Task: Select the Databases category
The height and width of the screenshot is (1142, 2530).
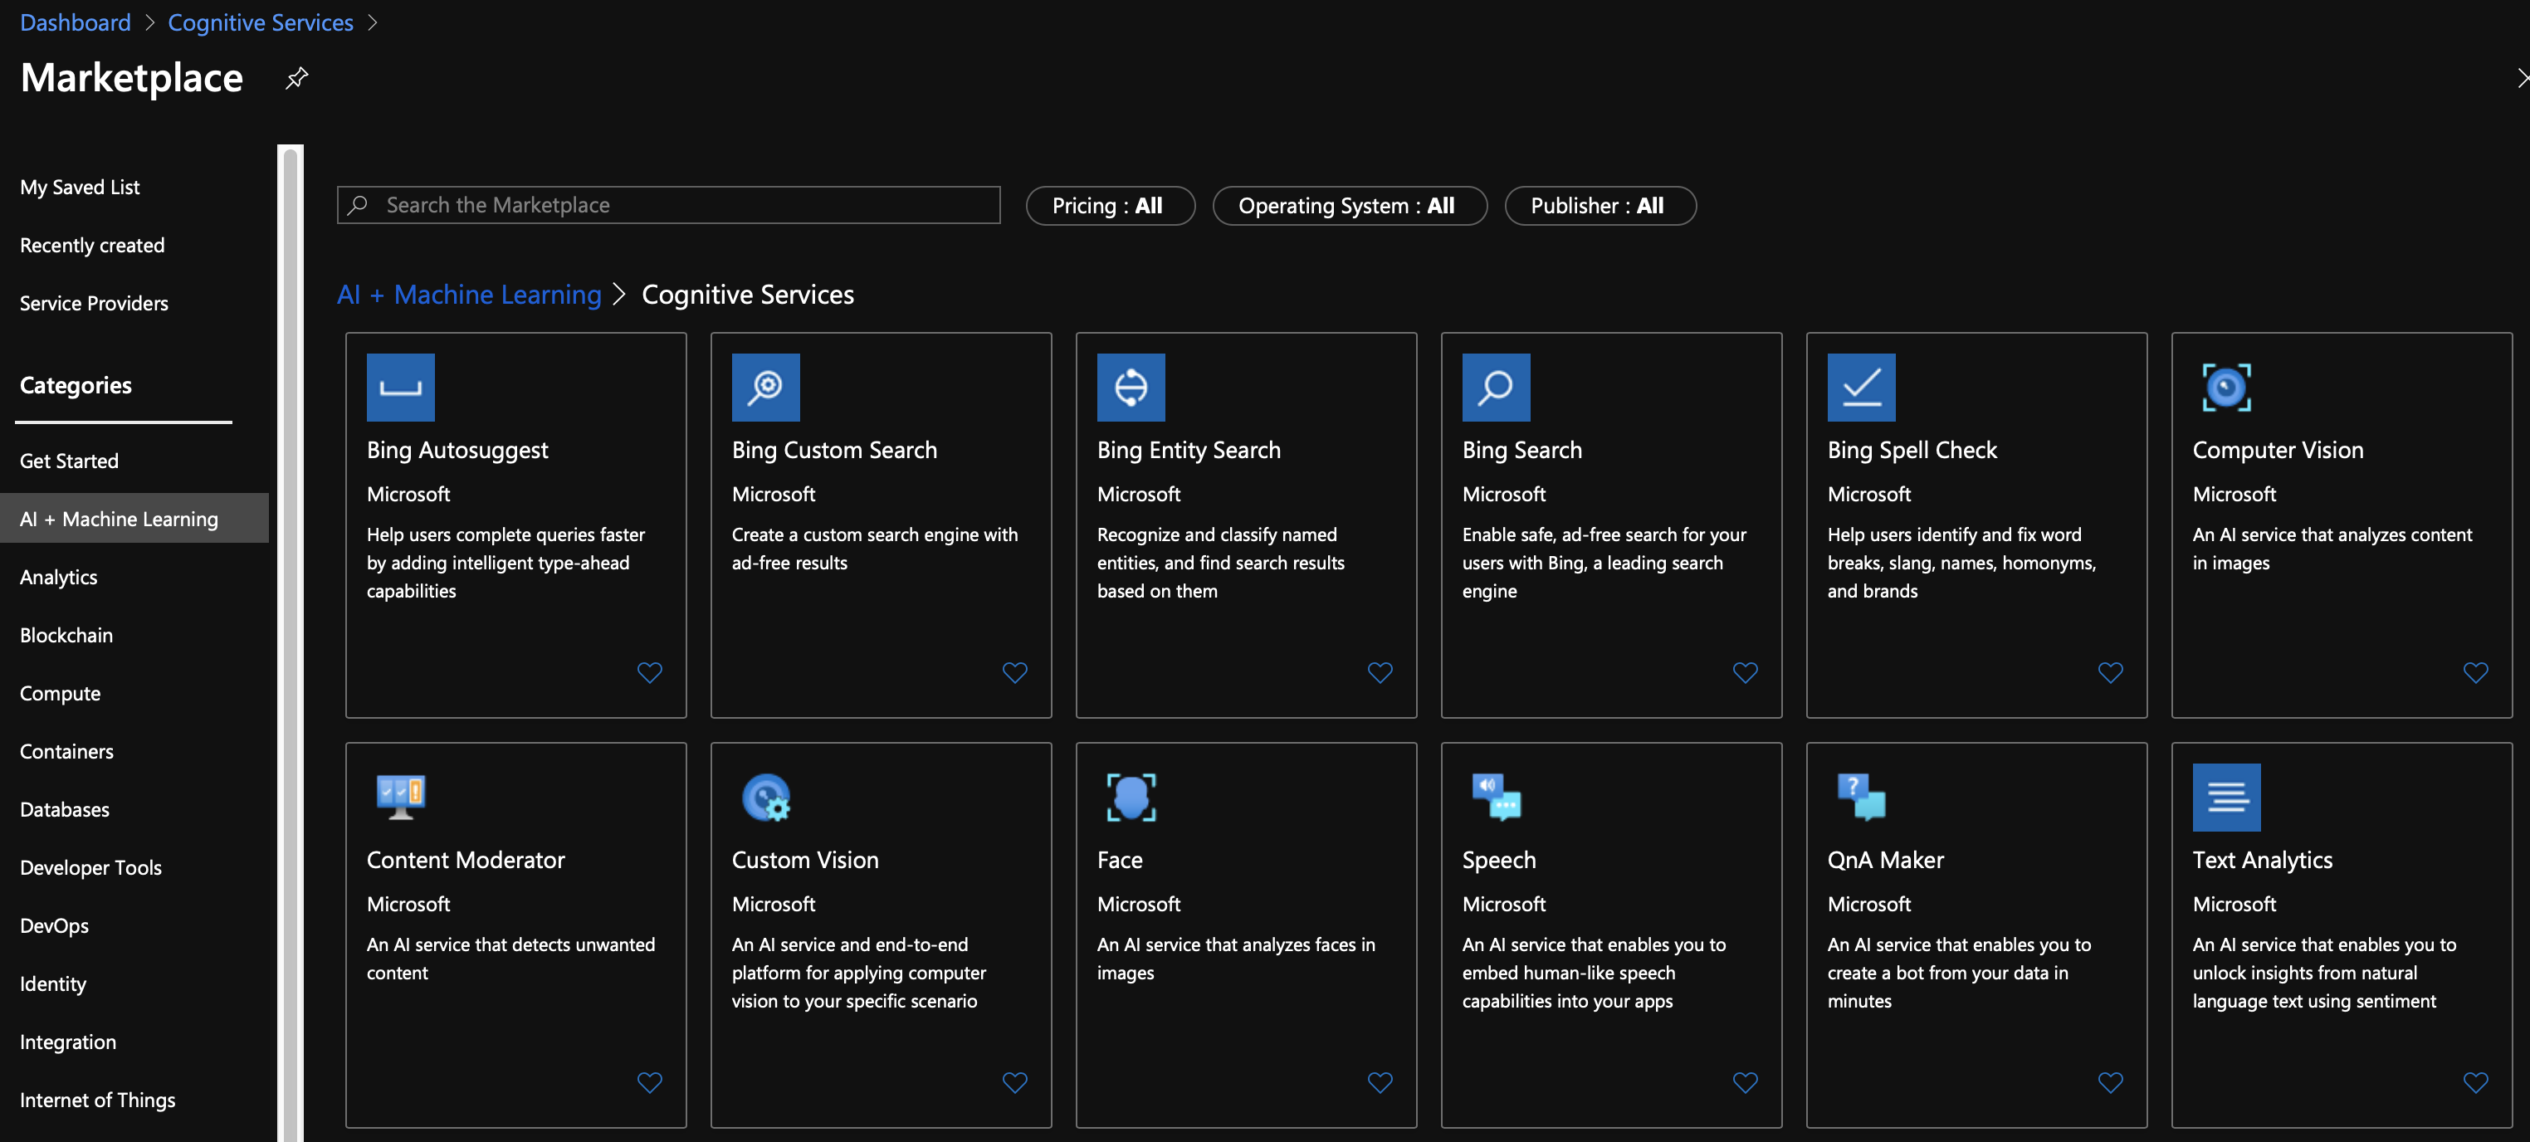Action: coord(65,809)
